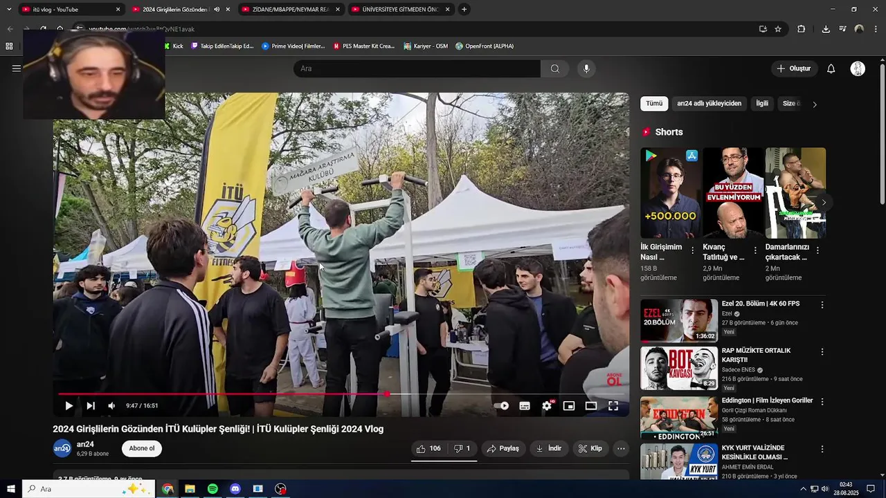Open the Kick bookmark
Screen dimensions: 886x498
click(x=174, y=46)
